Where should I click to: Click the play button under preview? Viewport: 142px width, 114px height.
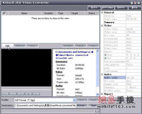(x=13, y=94)
